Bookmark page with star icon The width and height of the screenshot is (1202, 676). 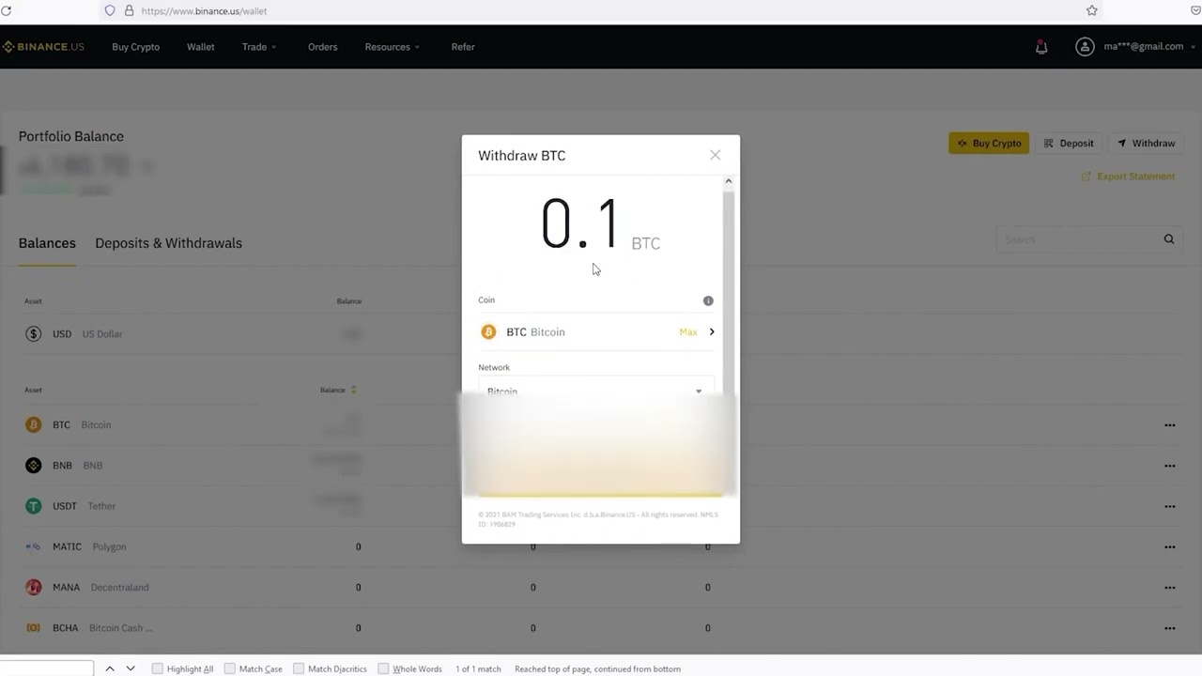[1091, 10]
